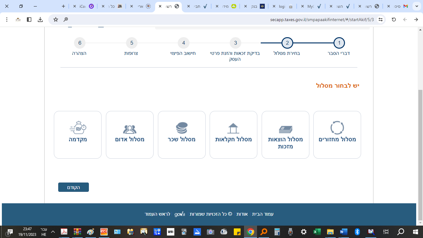Switch input language HE indicator

[44, 232]
